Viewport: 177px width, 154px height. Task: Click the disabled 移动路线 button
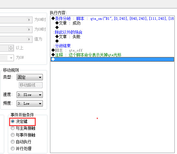point(31,85)
